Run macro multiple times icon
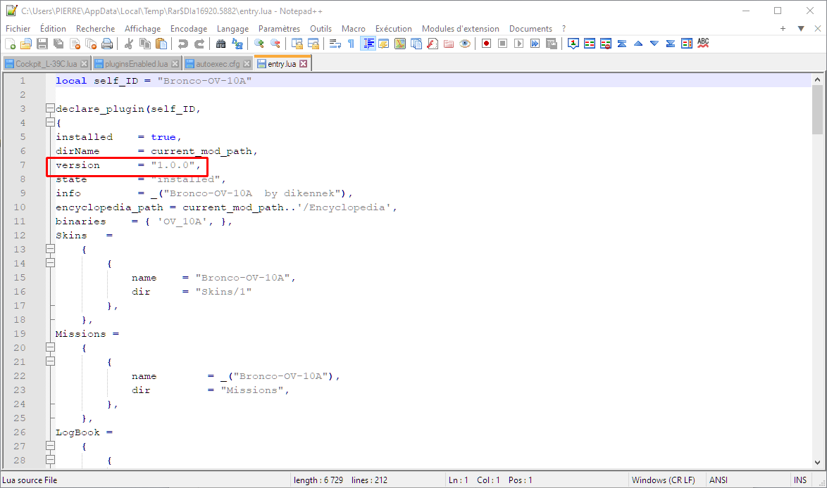827x488 pixels. pos(535,44)
